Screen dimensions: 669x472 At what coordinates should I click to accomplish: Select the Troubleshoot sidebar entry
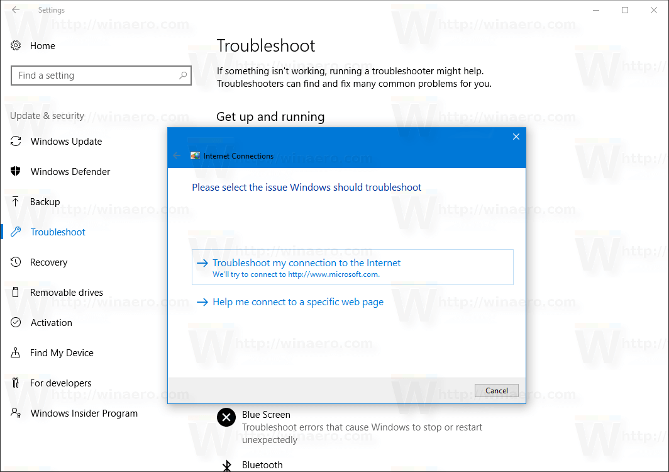pos(57,232)
